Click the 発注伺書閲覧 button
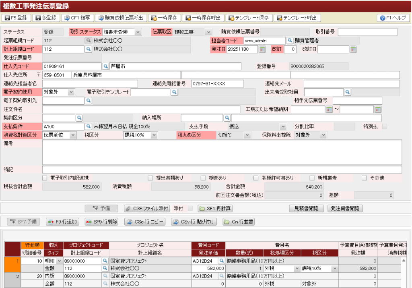The image size is (412, 288). pyautogui.click(x=345, y=209)
